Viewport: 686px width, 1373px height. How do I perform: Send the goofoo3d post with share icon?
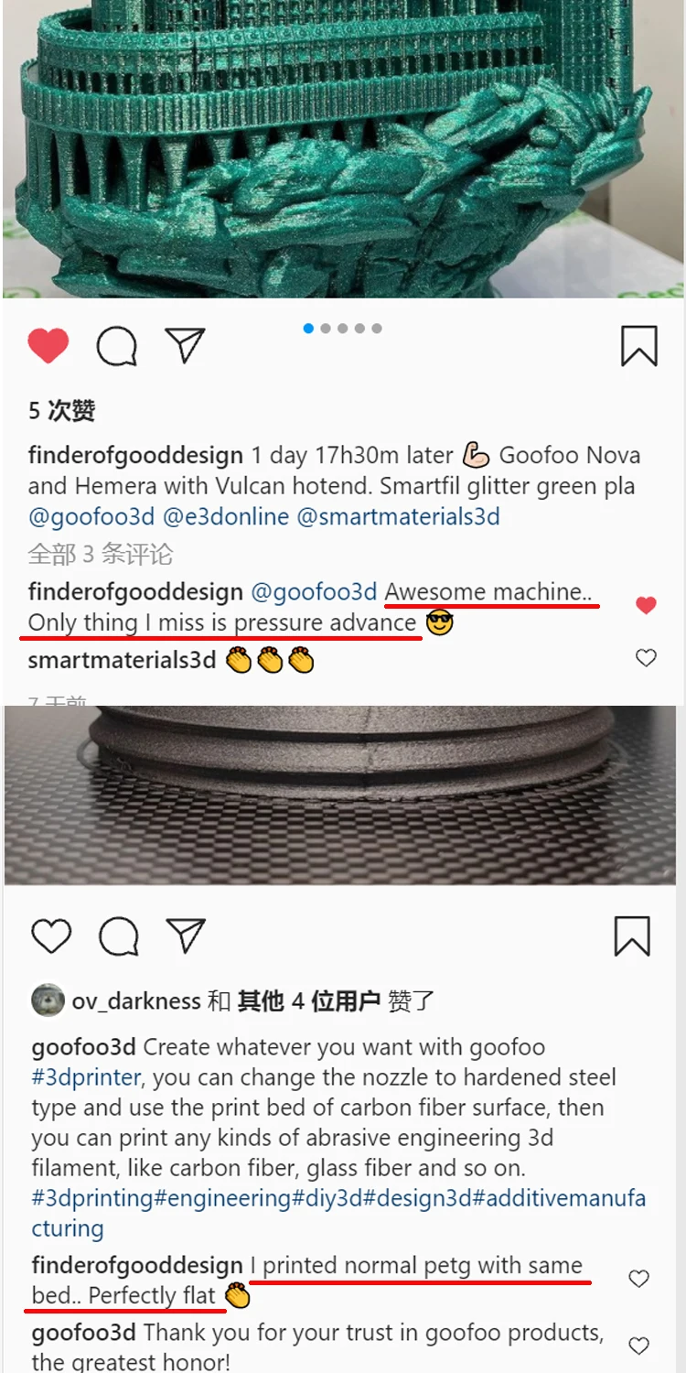[187, 935]
